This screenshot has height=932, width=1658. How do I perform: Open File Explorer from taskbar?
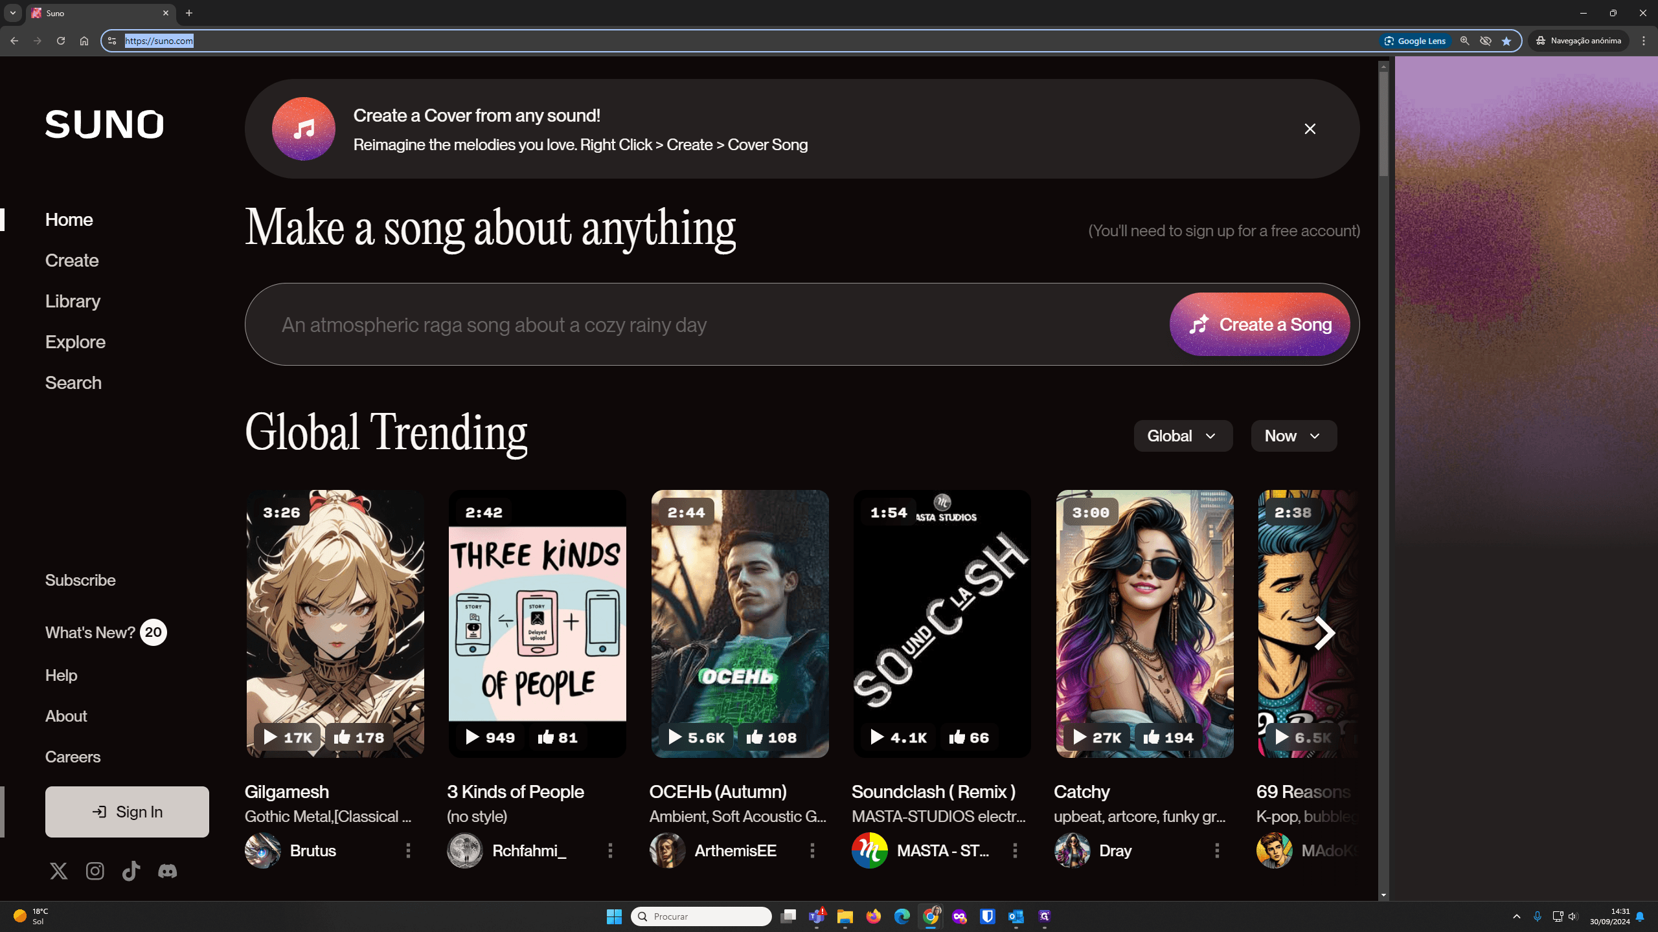point(845,916)
